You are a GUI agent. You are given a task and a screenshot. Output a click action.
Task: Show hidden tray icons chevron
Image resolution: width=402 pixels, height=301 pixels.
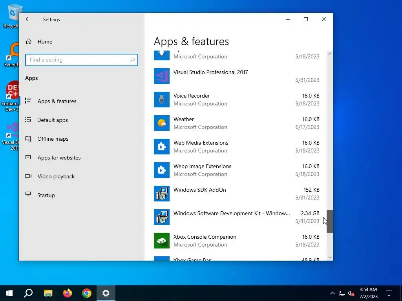click(332, 293)
